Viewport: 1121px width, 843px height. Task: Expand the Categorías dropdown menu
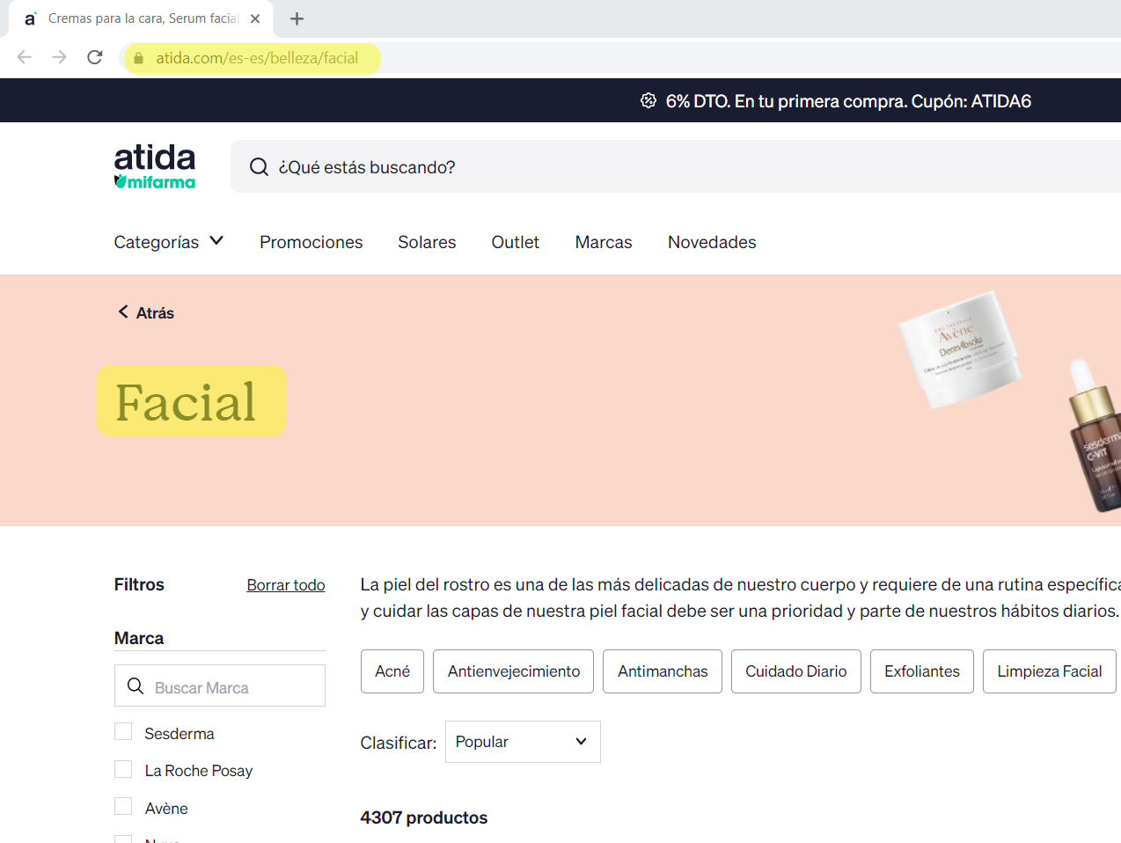pyautogui.click(x=169, y=242)
